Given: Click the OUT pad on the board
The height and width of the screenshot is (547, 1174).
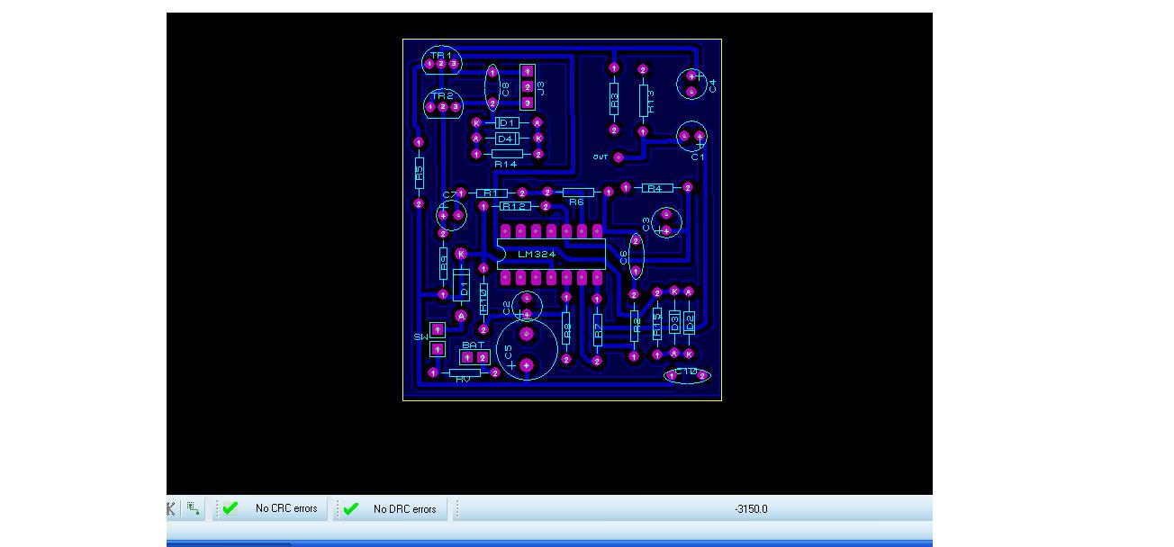Looking at the screenshot, I should click(619, 157).
